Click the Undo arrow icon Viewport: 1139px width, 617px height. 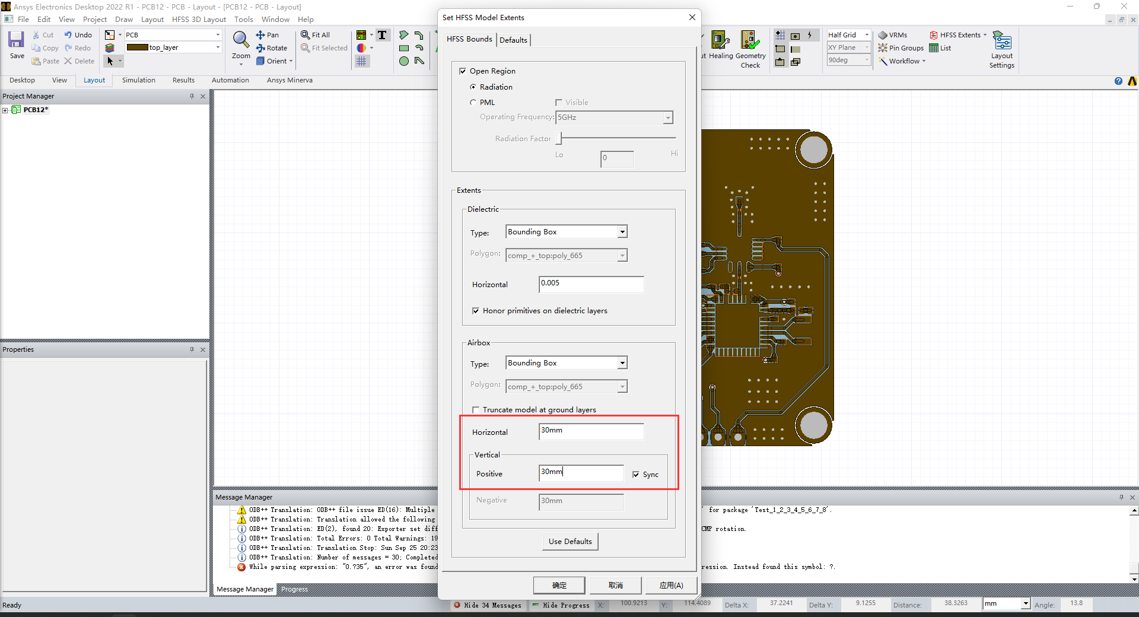pyautogui.click(x=68, y=35)
